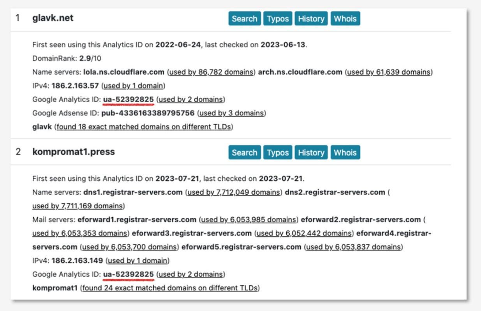481x311 pixels.
Task: Click the Search button for kompromat1.press
Action: pyautogui.click(x=245, y=152)
